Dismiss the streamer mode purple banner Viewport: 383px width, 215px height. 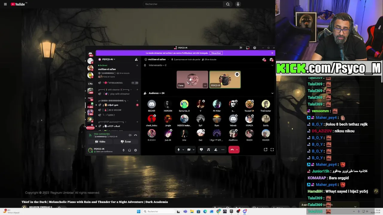[x=272, y=53]
